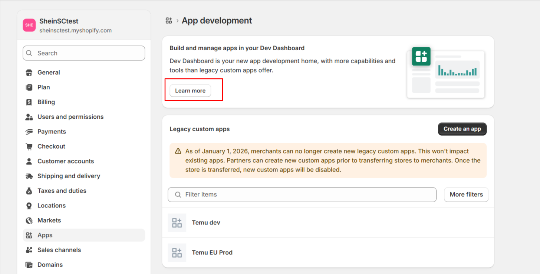Screen dimensions: 540x274
Task: Open Users and permissions settings
Action: click(70, 117)
